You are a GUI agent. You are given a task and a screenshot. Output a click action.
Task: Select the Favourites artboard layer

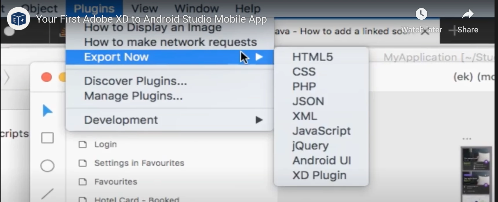pyautogui.click(x=116, y=182)
